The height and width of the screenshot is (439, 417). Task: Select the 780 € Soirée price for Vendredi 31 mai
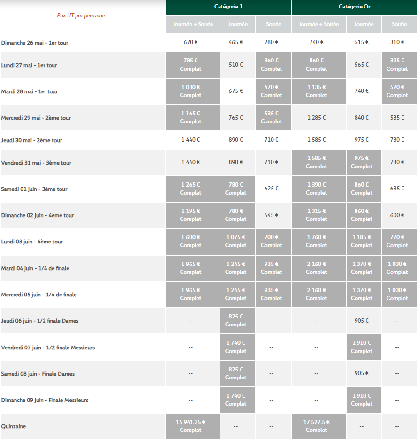397,162
